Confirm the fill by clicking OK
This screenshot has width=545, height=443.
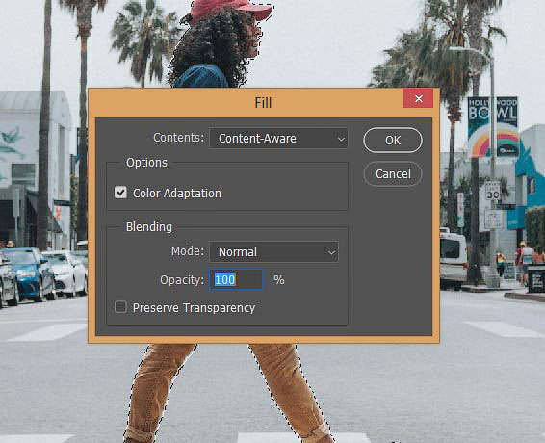tap(393, 141)
